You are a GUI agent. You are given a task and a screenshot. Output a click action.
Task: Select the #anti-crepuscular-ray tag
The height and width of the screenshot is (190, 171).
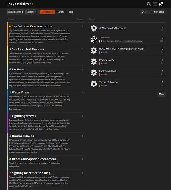(x=133, y=41)
